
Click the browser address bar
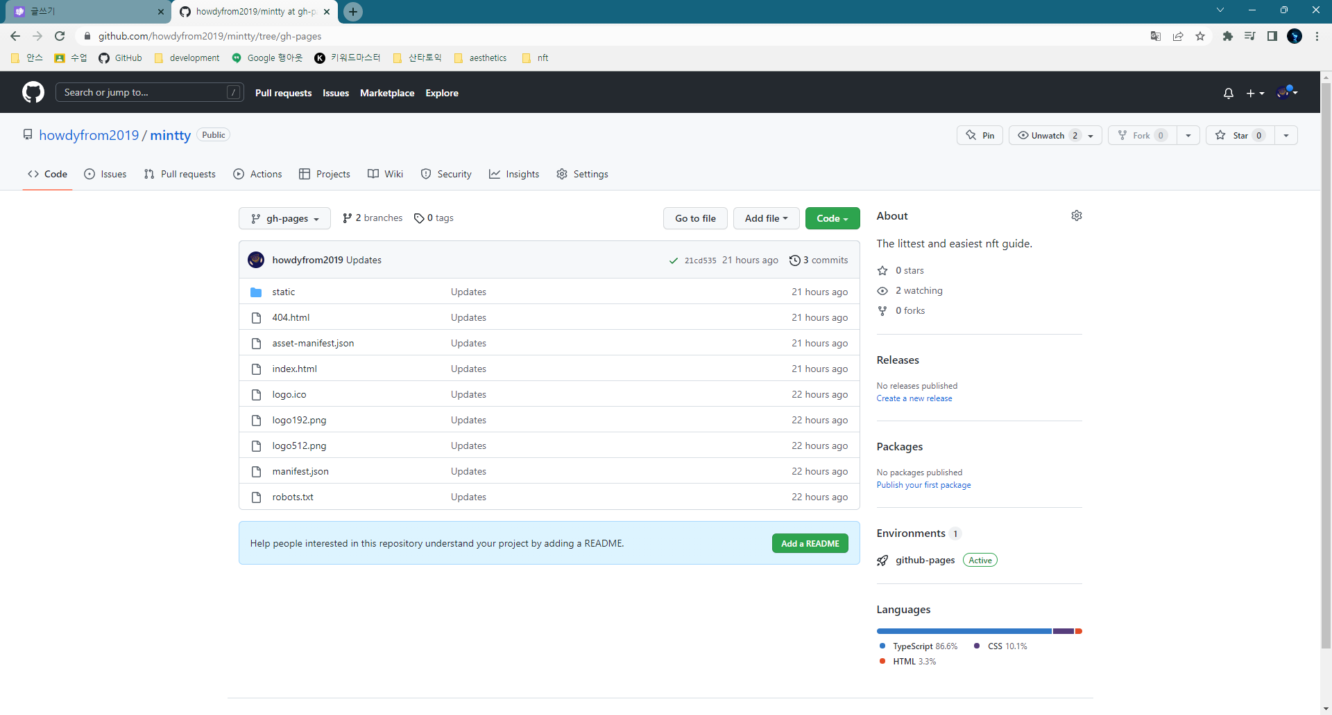point(610,36)
